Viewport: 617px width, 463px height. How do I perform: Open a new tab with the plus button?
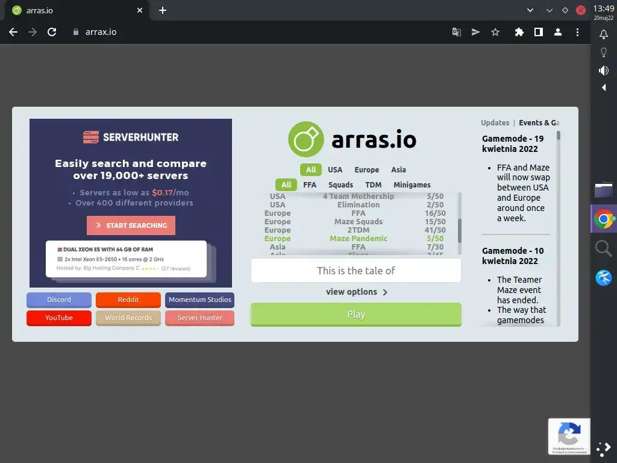163,10
